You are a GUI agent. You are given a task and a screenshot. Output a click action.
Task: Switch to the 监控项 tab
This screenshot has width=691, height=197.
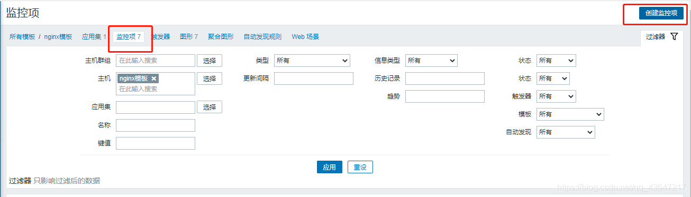point(129,37)
